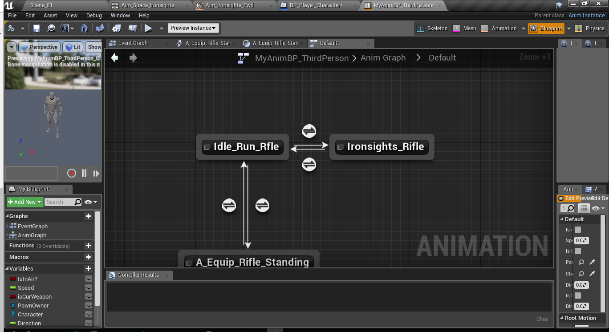Expand the EventGraph tree item
The height and width of the screenshot is (332, 609).
coord(7,226)
